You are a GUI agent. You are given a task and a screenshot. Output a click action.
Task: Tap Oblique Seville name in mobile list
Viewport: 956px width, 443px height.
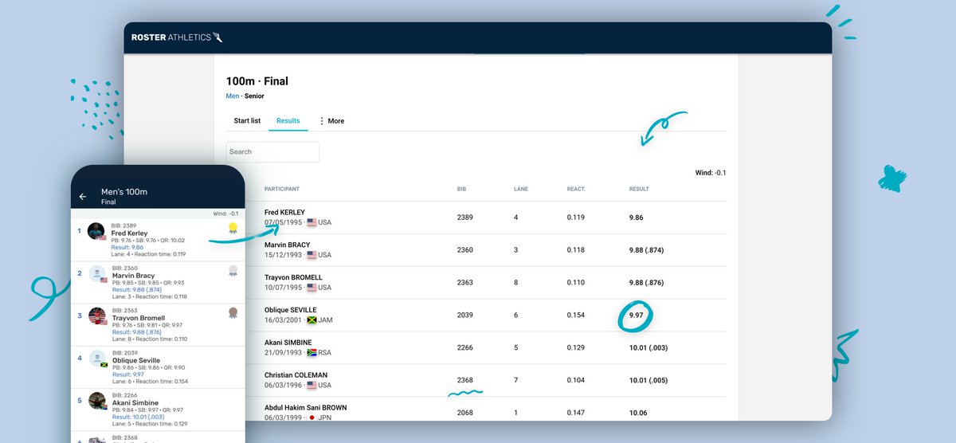[136, 360]
